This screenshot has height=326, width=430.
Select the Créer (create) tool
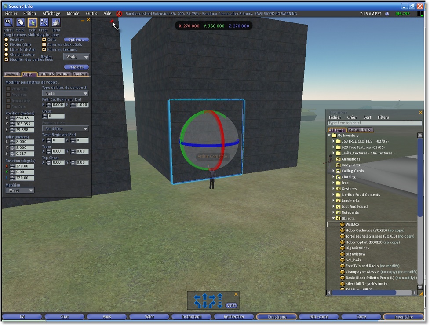[44, 22]
